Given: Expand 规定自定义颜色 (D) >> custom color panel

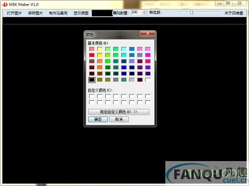Looking at the screenshot, I should (x=119, y=112).
